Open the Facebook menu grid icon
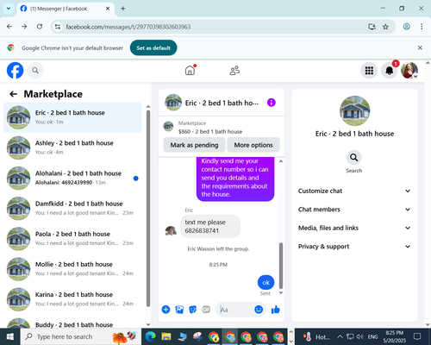431x345 pixels. tap(369, 71)
